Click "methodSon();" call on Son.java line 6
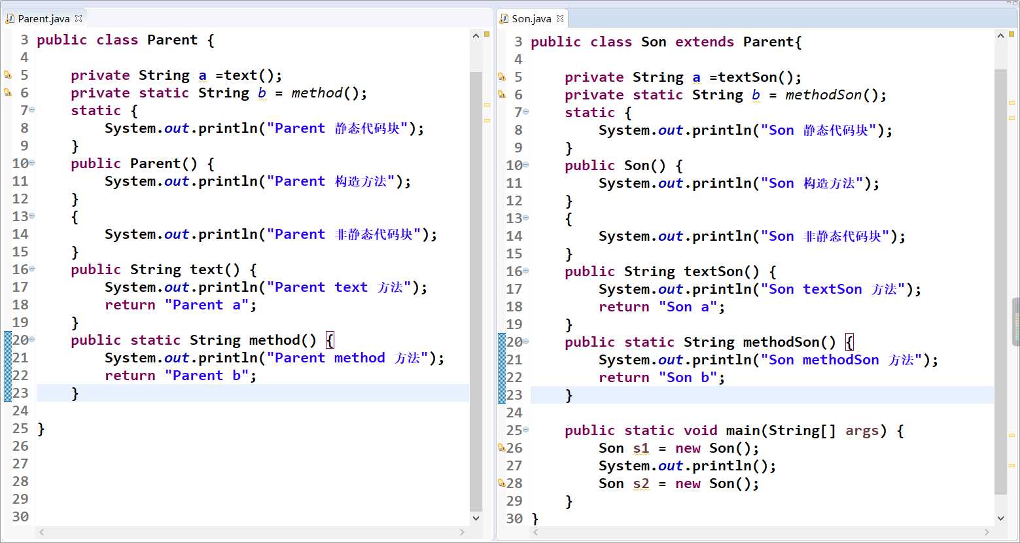Viewport: 1020px width, 543px height. 836,95
